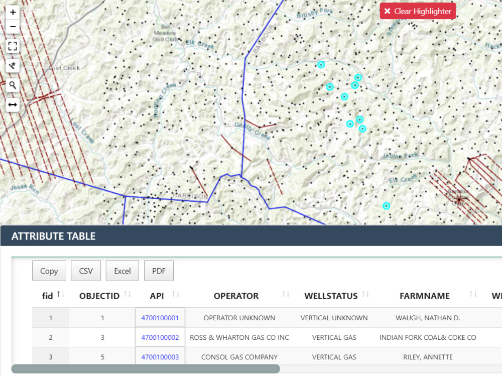This screenshot has width=502, height=376.
Task: Select CONSOL GAS COMPANY cell
Action: pyautogui.click(x=239, y=357)
